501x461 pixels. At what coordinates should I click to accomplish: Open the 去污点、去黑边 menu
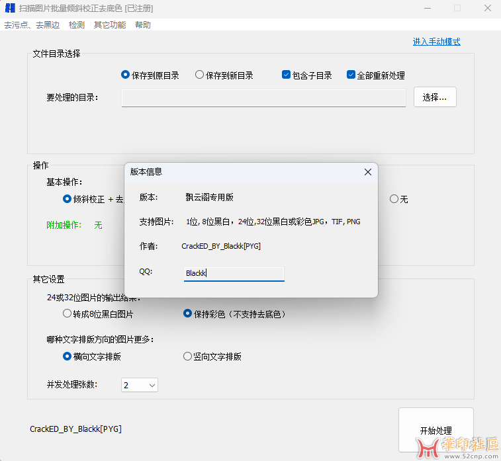32,25
